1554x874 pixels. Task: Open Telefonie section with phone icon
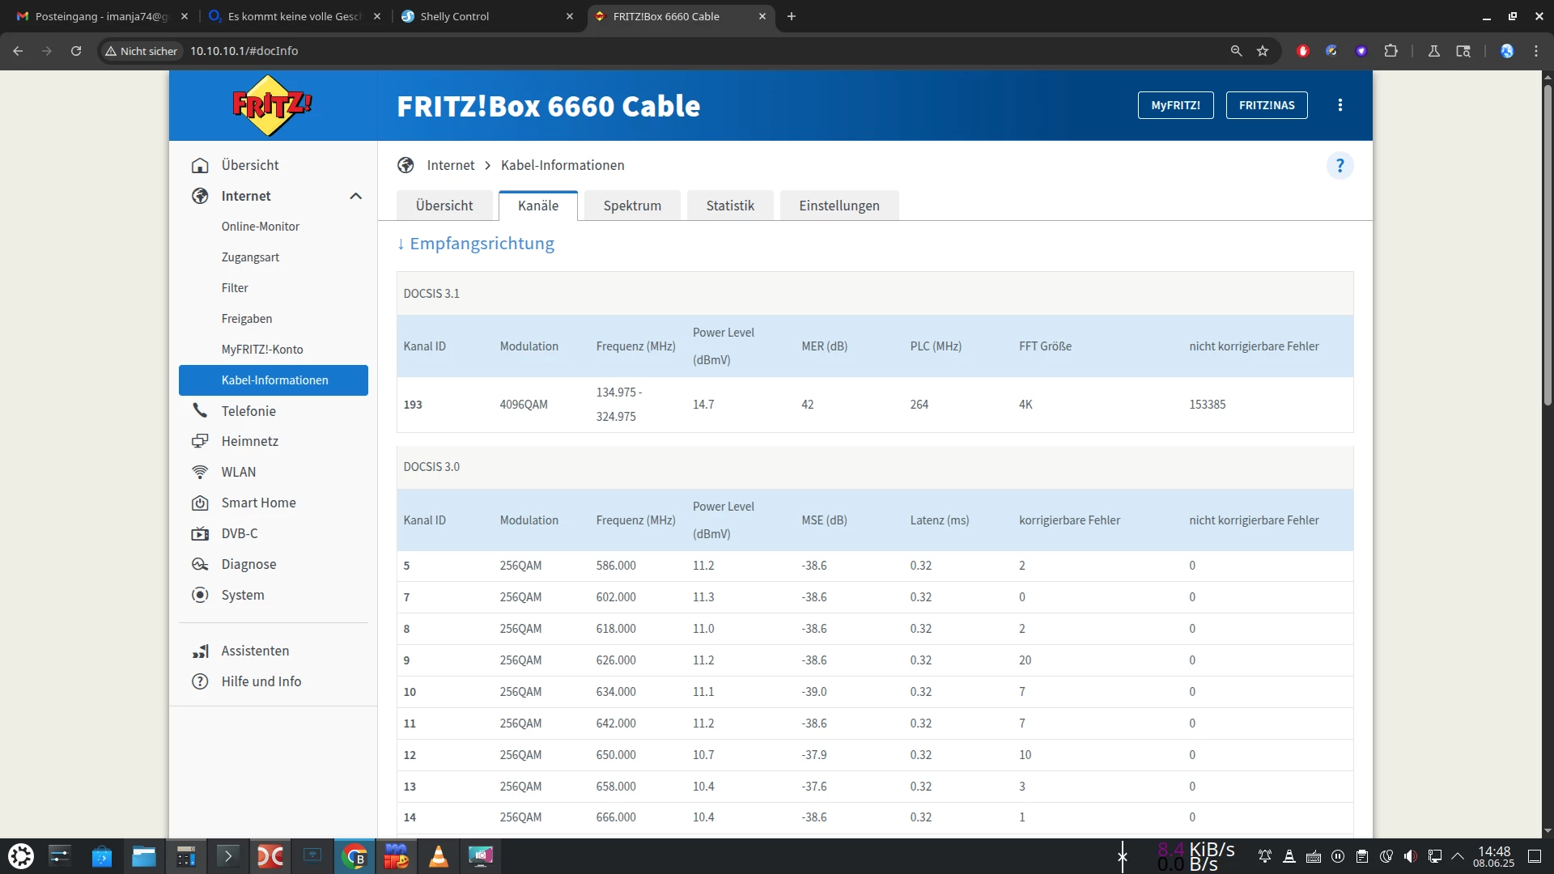248,411
